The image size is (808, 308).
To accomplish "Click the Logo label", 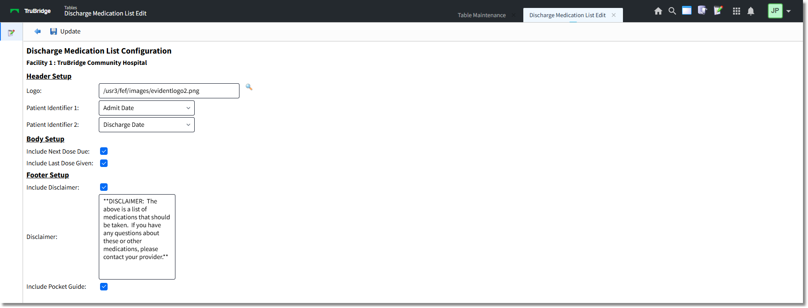I will coord(34,91).
